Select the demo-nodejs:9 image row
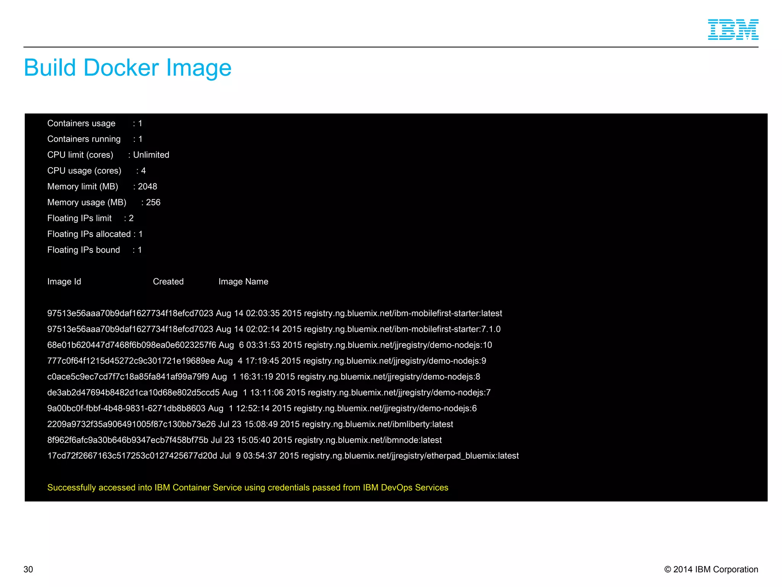 click(267, 361)
